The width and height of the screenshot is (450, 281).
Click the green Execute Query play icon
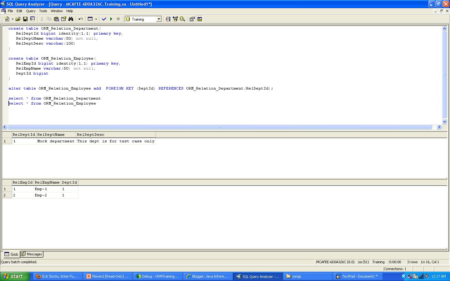pos(111,19)
